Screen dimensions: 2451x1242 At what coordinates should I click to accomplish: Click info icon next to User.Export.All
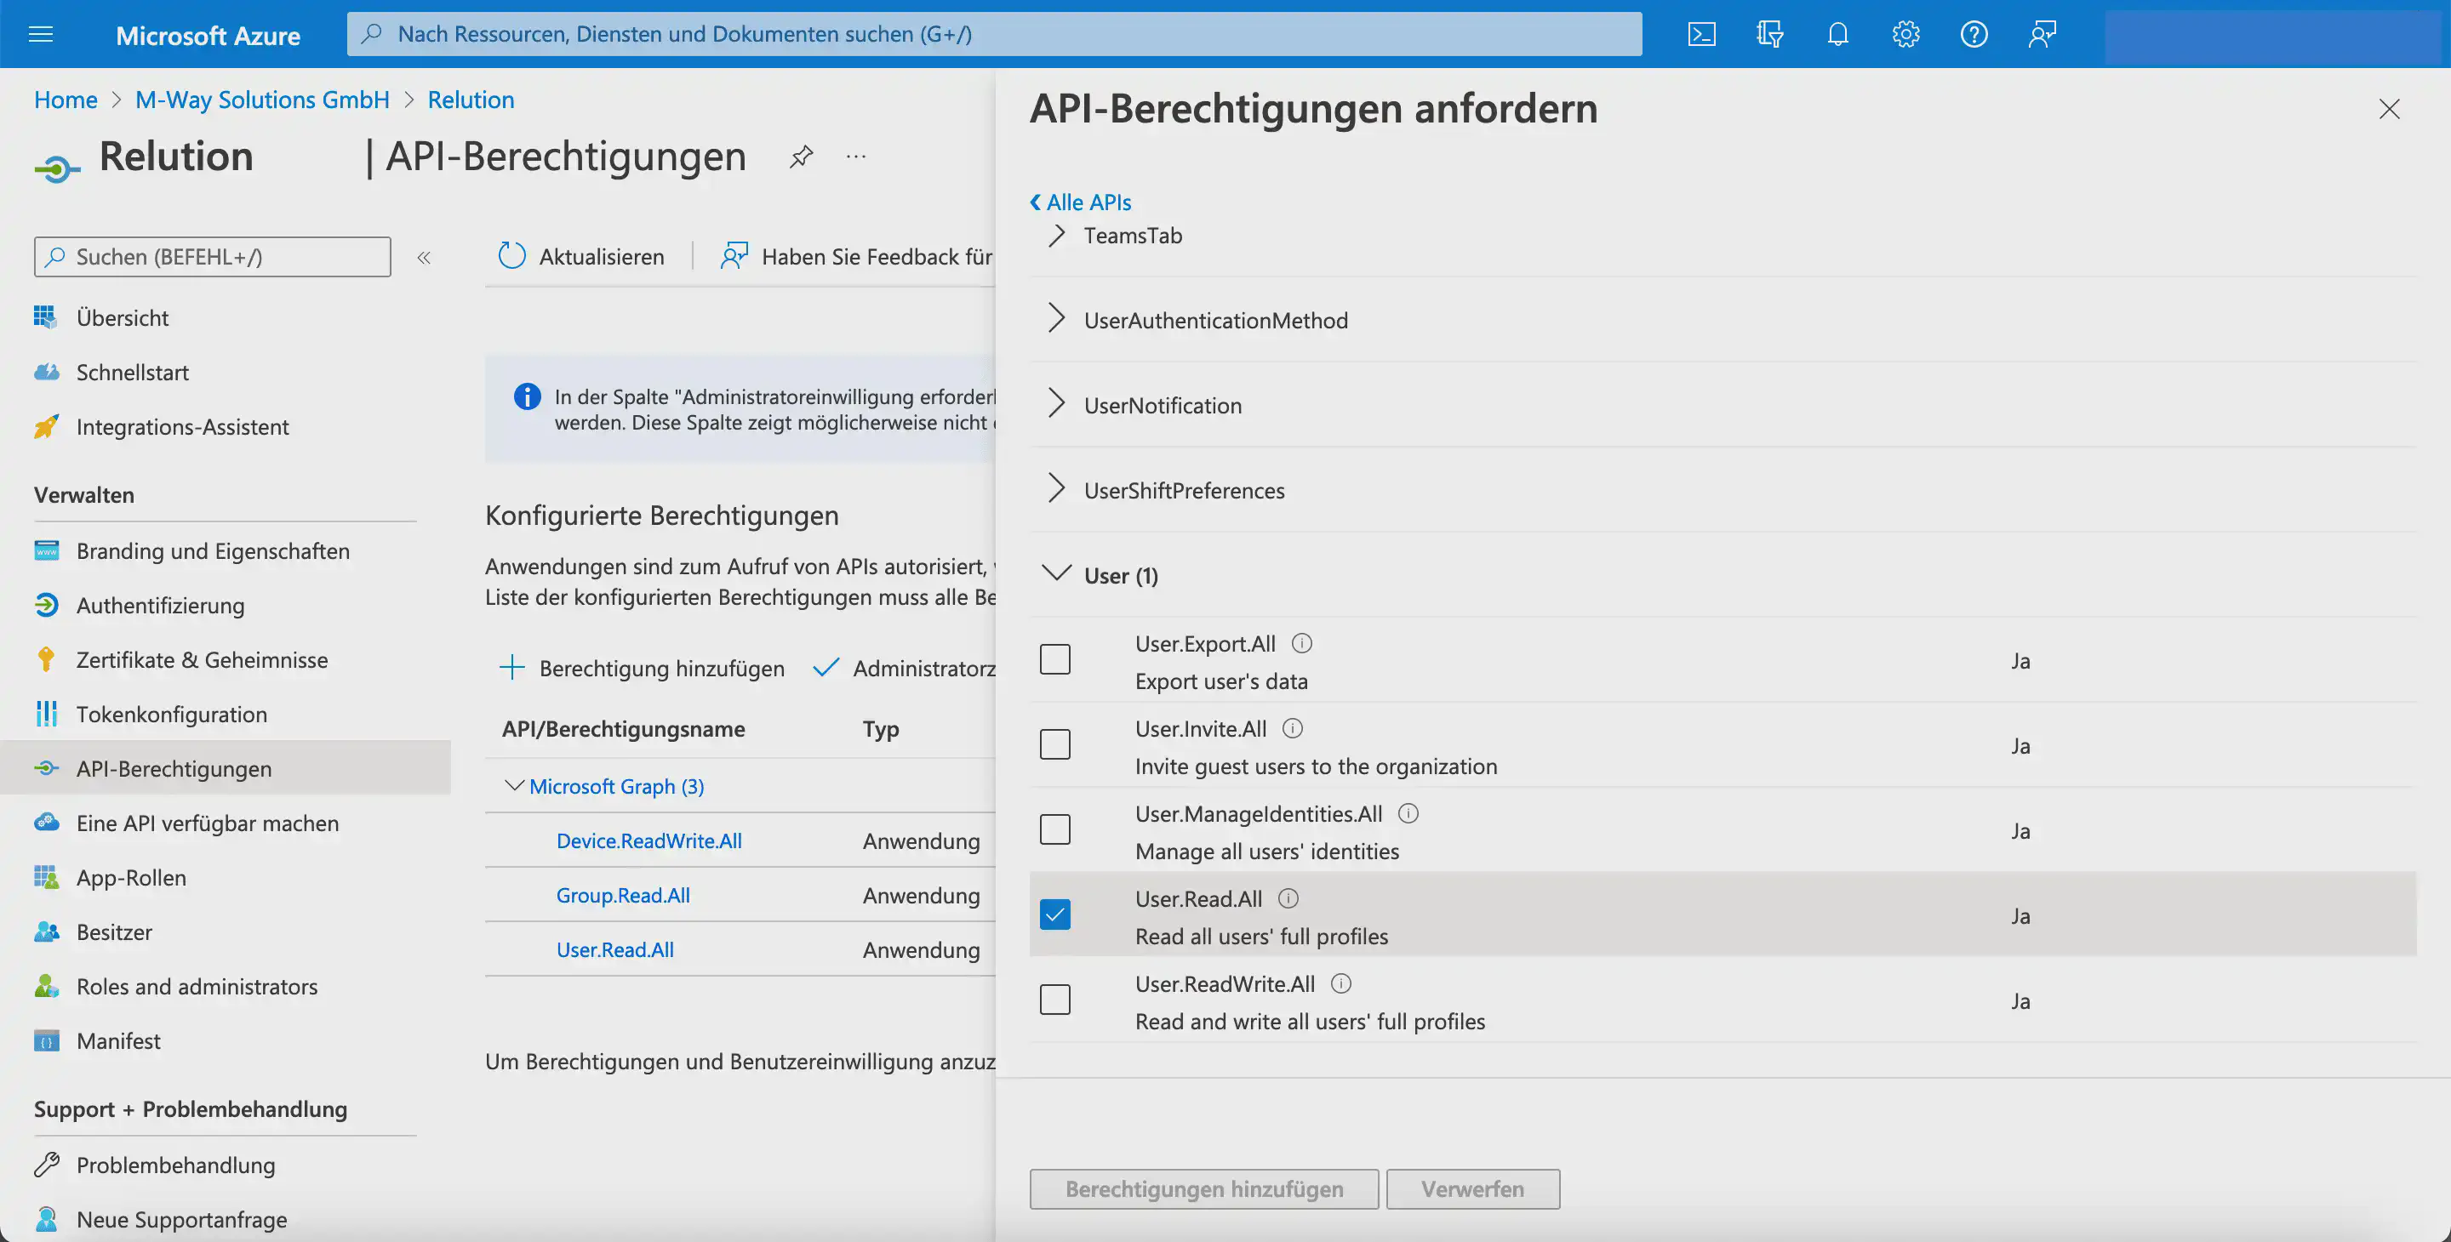click(1301, 644)
